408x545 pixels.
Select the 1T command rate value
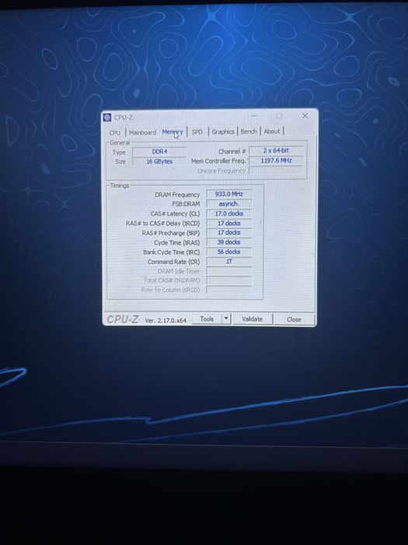pyautogui.click(x=229, y=261)
